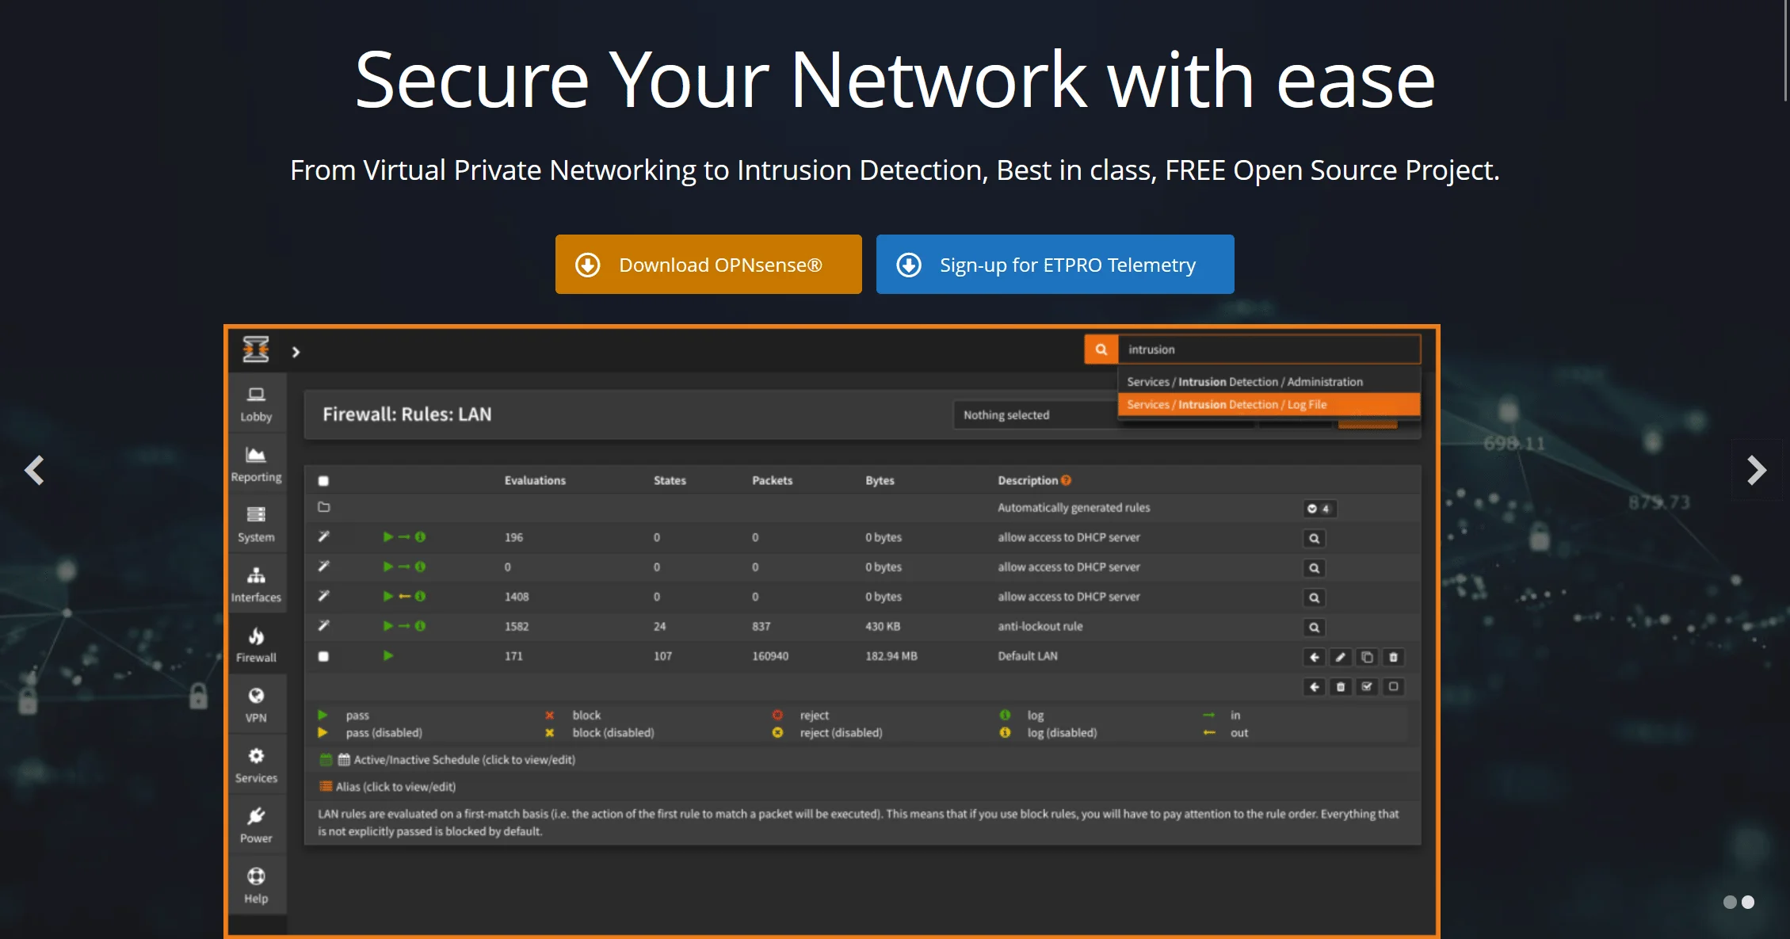Click the OPNsense logo icon
Screen dimensions: 1790x939
tap(256, 349)
